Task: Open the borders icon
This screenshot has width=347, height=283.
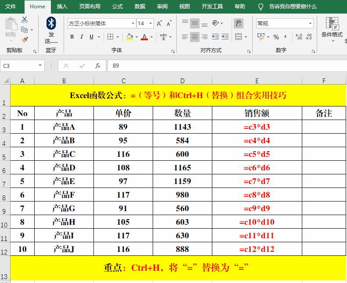Action: pos(110,37)
